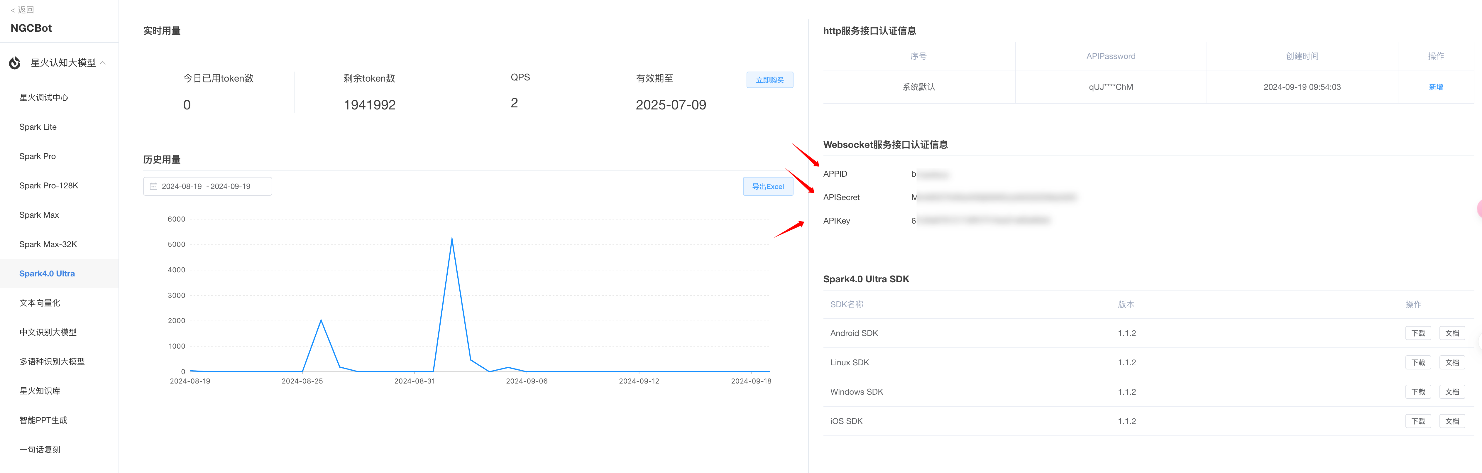Click the 5000 peak on the usage chart
The image size is (1482, 473).
click(452, 238)
